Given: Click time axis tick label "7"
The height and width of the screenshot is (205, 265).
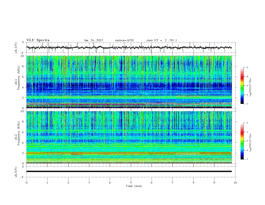Looking at the screenshot, I should (x=173, y=183).
